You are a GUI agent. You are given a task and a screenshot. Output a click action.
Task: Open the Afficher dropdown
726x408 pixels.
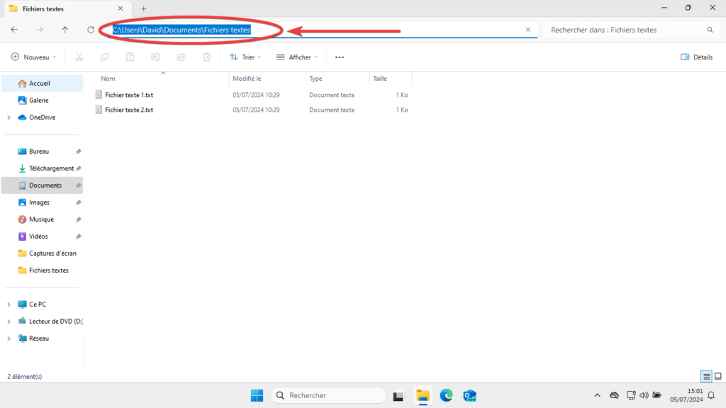coord(296,57)
